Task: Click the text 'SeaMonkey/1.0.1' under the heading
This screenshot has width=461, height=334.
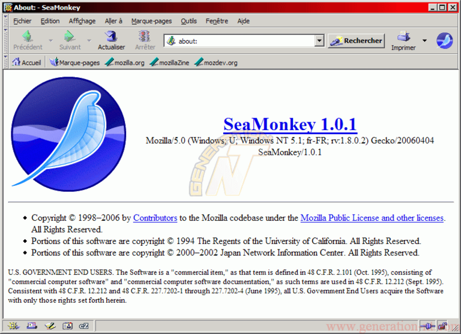Action: (x=290, y=152)
